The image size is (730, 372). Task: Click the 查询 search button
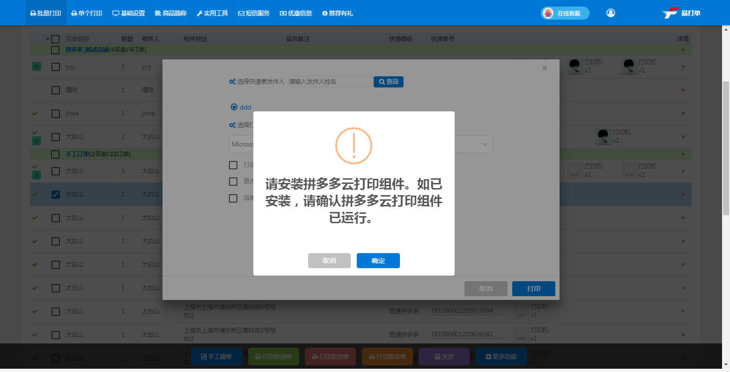pos(389,82)
